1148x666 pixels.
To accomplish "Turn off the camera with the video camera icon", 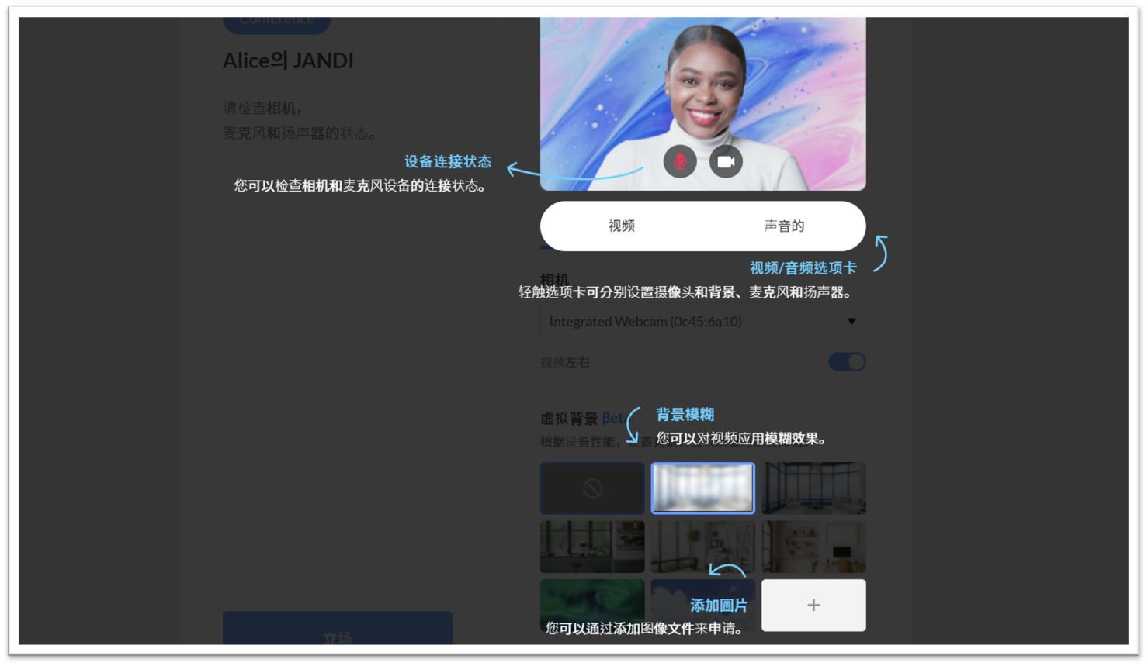I will [726, 161].
